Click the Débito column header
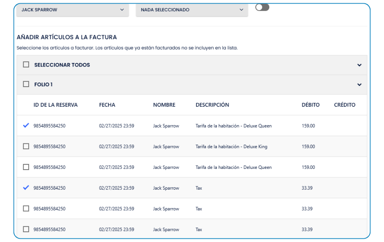 pos(310,105)
